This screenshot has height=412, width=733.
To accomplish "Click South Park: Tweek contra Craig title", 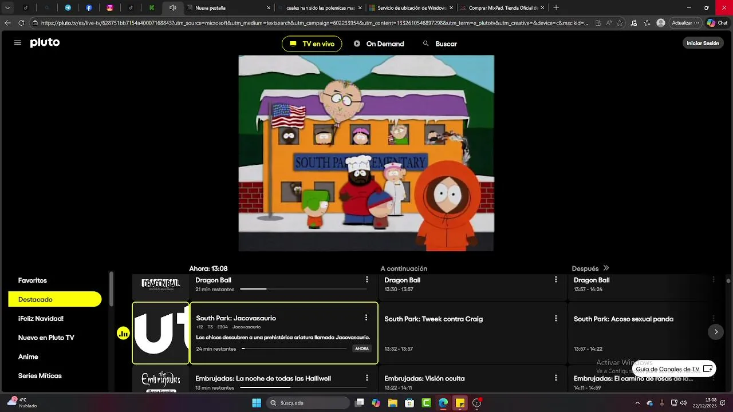I will click(x=434, y=319).
